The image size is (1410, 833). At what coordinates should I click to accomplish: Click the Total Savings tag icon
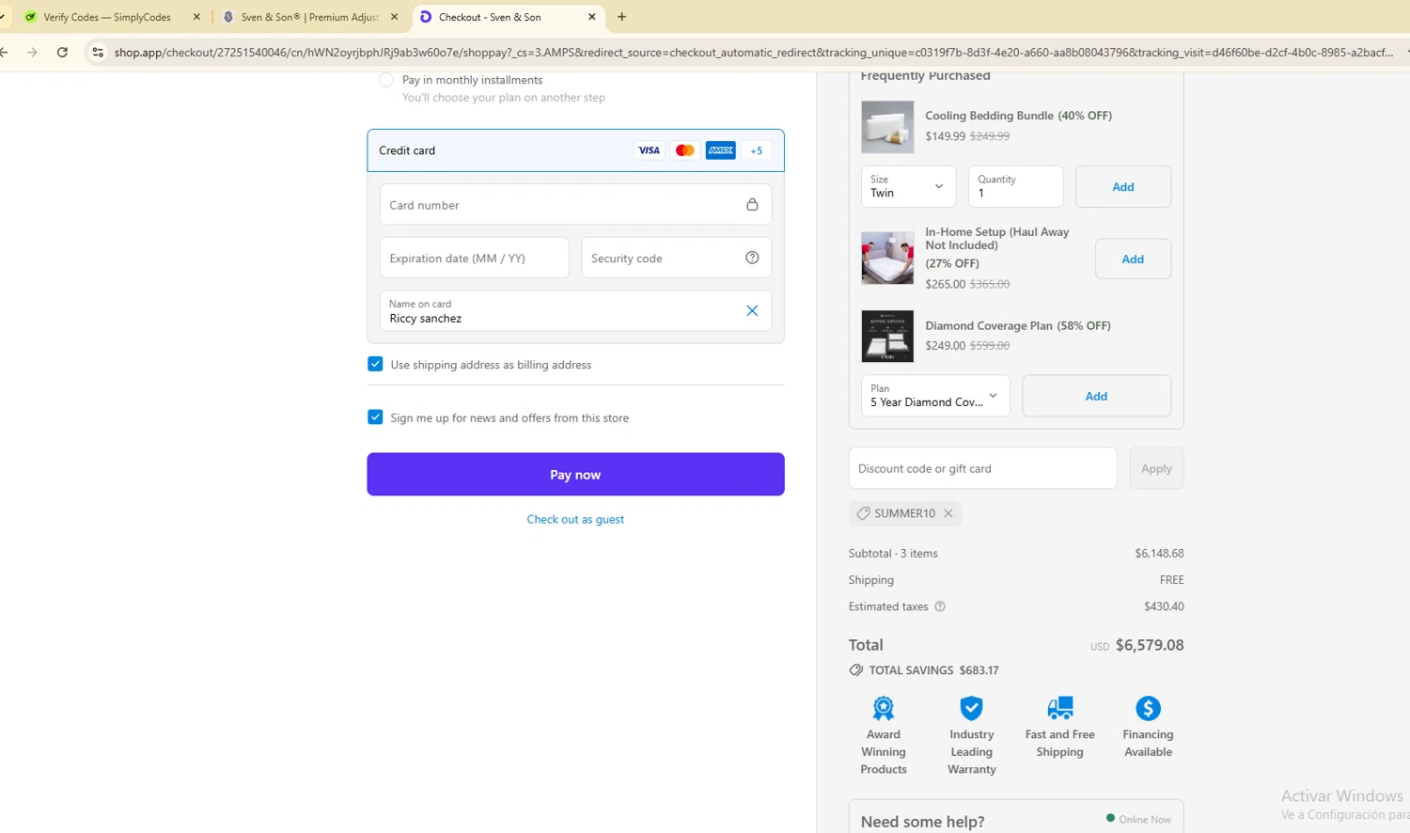(856, 670)
